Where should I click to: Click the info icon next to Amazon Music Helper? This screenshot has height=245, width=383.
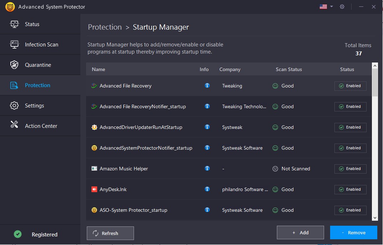(207, 169)
